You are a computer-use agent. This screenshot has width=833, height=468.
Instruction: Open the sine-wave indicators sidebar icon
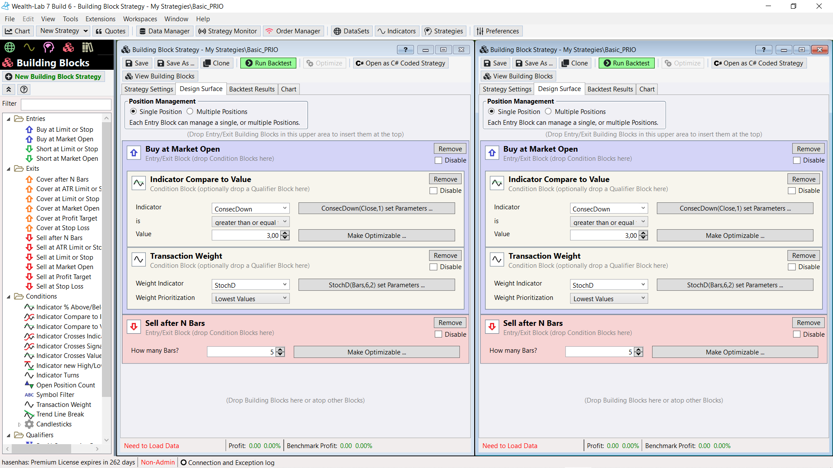(29, 47)
